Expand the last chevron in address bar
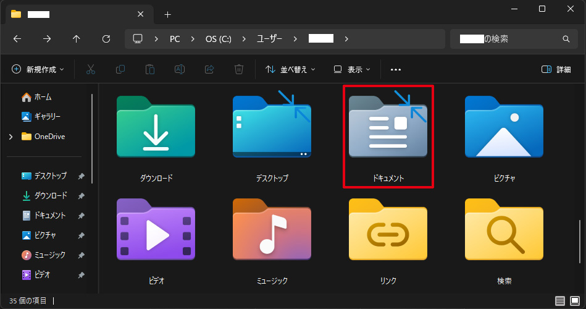The height and width of the screenshot is (309, 586). 346,39
